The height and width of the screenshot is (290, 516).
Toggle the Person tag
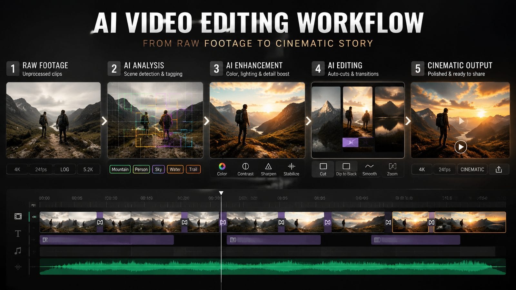pyautogui.click(x=141, y=169)
